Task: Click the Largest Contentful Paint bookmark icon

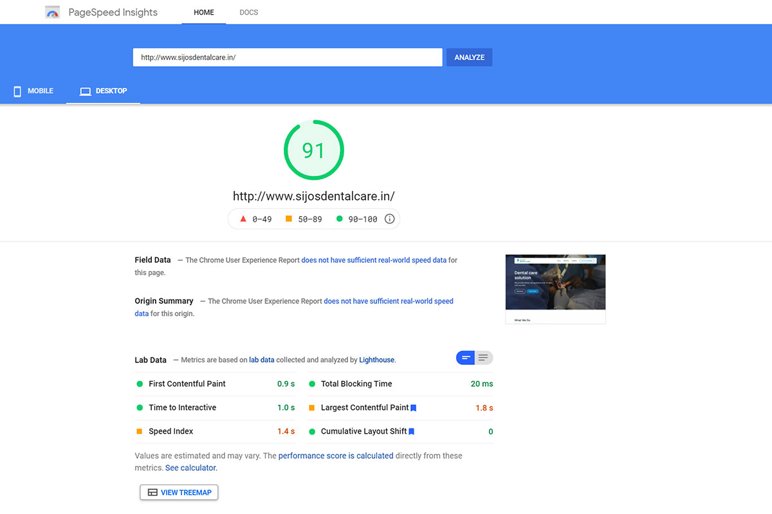Action: 414,408
